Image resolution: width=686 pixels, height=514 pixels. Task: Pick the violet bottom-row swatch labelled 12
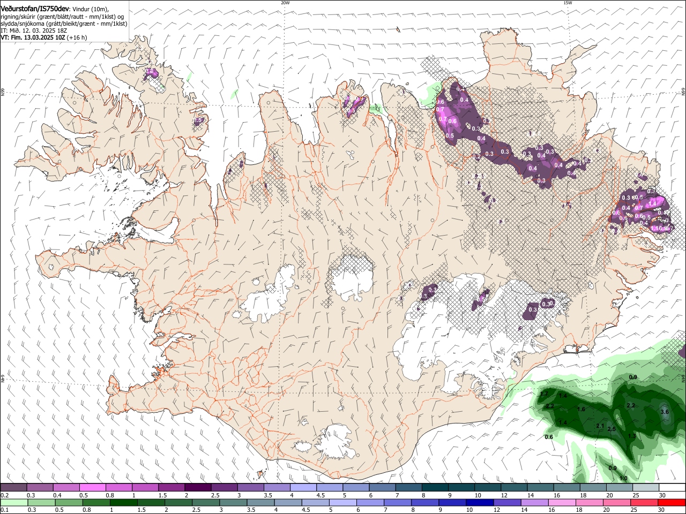pos(507,503)
